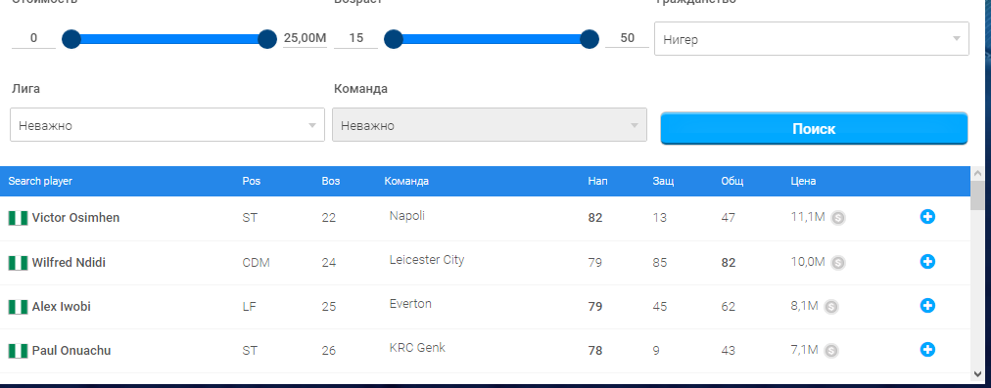This screenshot has height=388, width=991.
Task: Click the Поиск search button
Action: pyautogui.click(x=814, y=129)
